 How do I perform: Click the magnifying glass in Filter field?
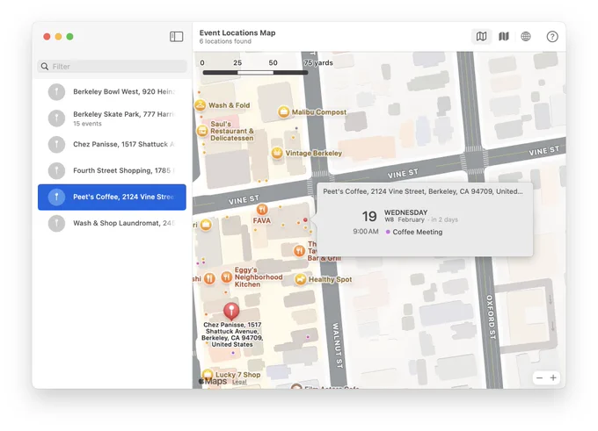coord(45,67)
